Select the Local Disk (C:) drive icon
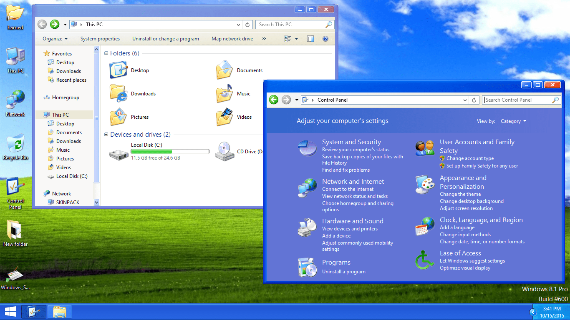The height and width of the screenshot is (320, 570). coord(119,154)
